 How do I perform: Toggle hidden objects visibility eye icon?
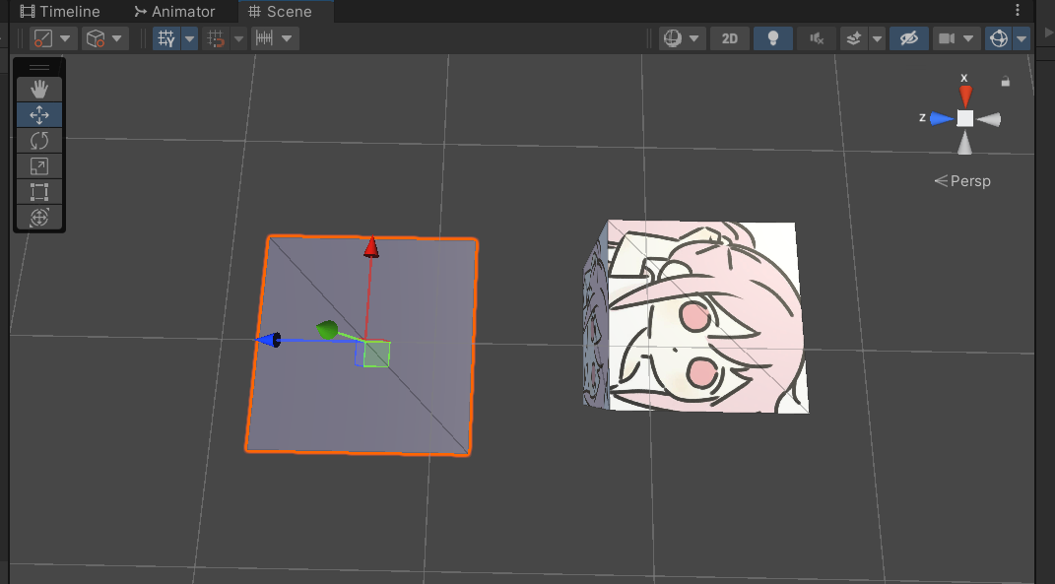pos(909,38)
